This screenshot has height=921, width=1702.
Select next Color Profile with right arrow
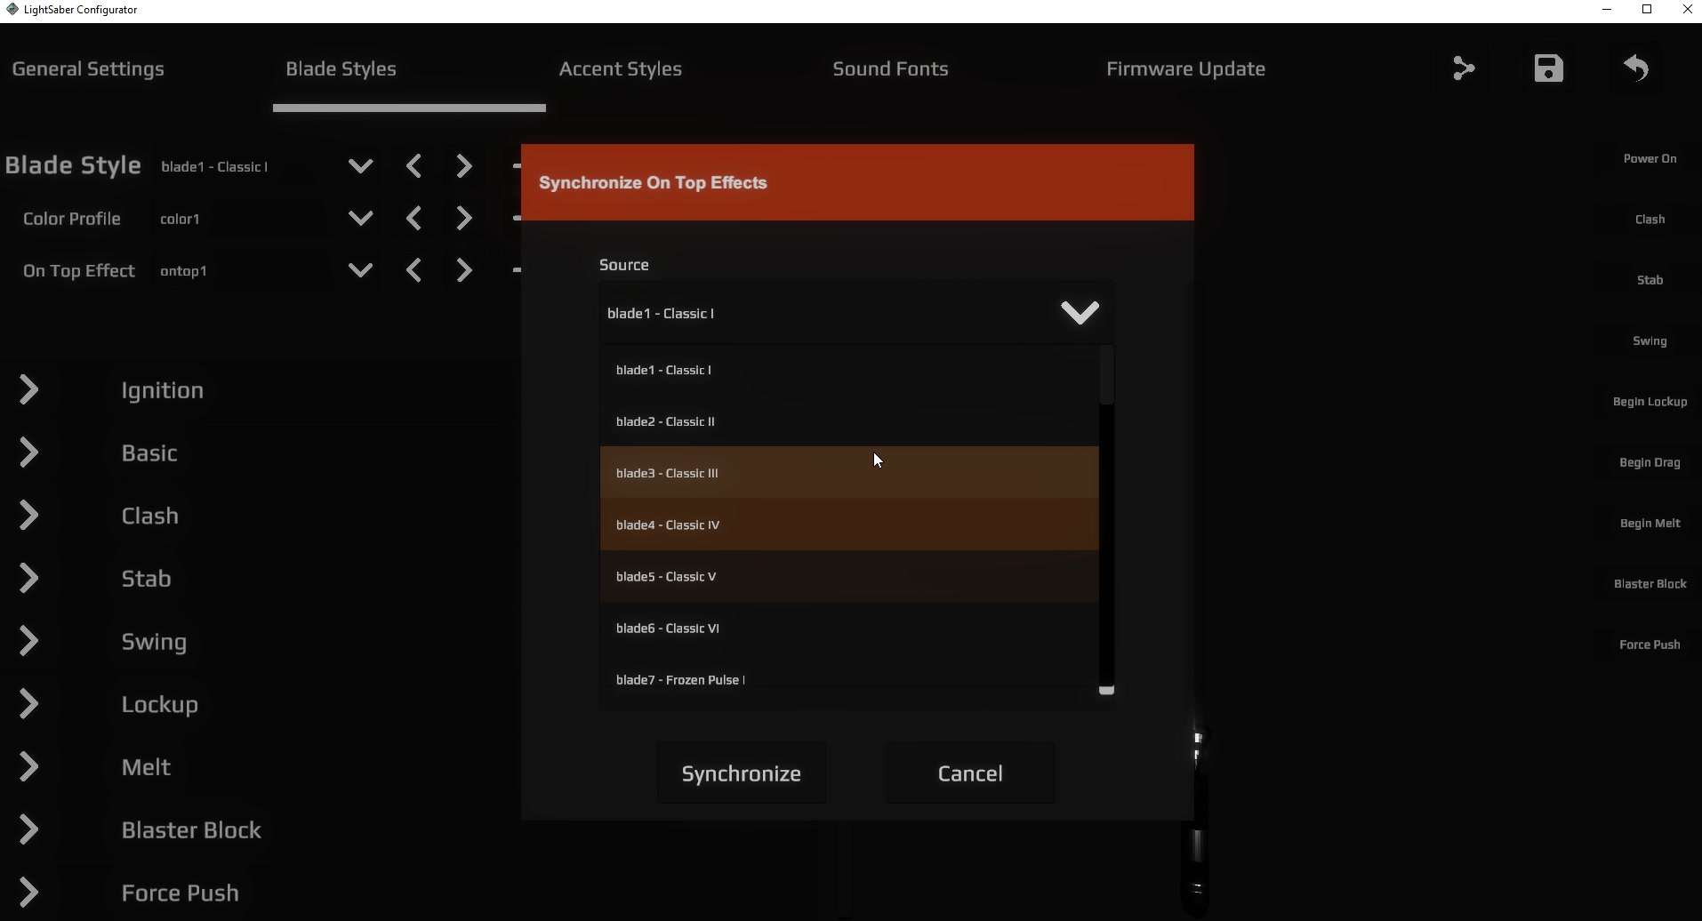point(463,219)
